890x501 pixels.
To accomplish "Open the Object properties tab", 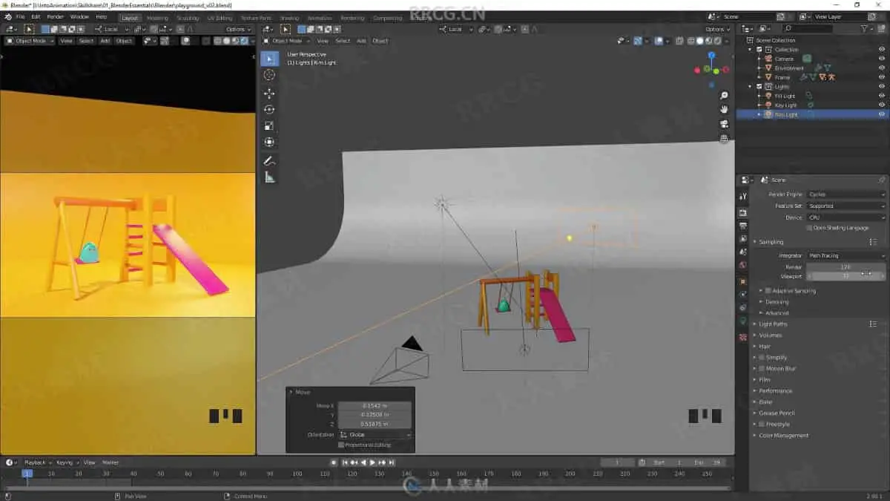I will (743, 282).
